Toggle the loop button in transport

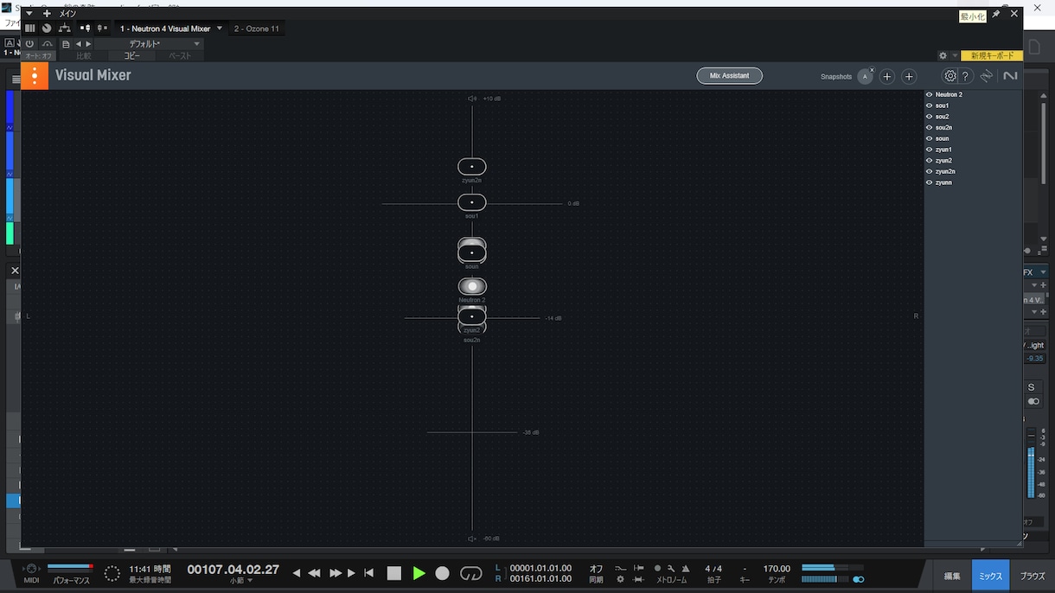470,573
